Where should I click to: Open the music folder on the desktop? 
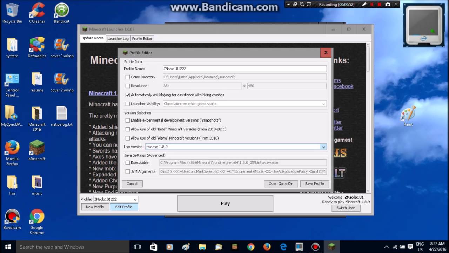pos(37,185)
